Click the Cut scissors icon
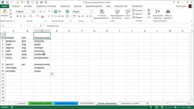Image resolution: width=194 pixels, height=109 pixels. click(11, 10)
